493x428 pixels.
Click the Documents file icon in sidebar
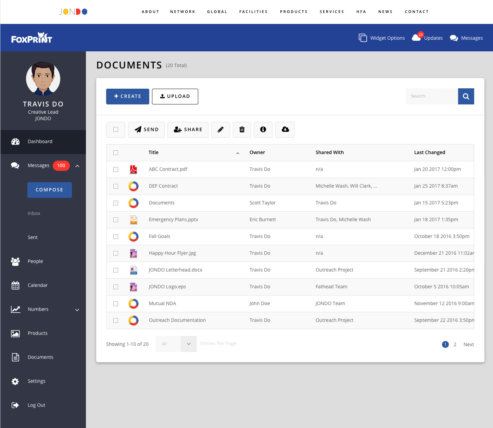coord(15,357)
